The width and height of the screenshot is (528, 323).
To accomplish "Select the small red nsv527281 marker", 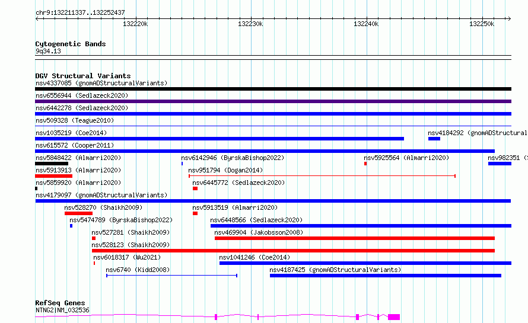I will pos(94,238).
